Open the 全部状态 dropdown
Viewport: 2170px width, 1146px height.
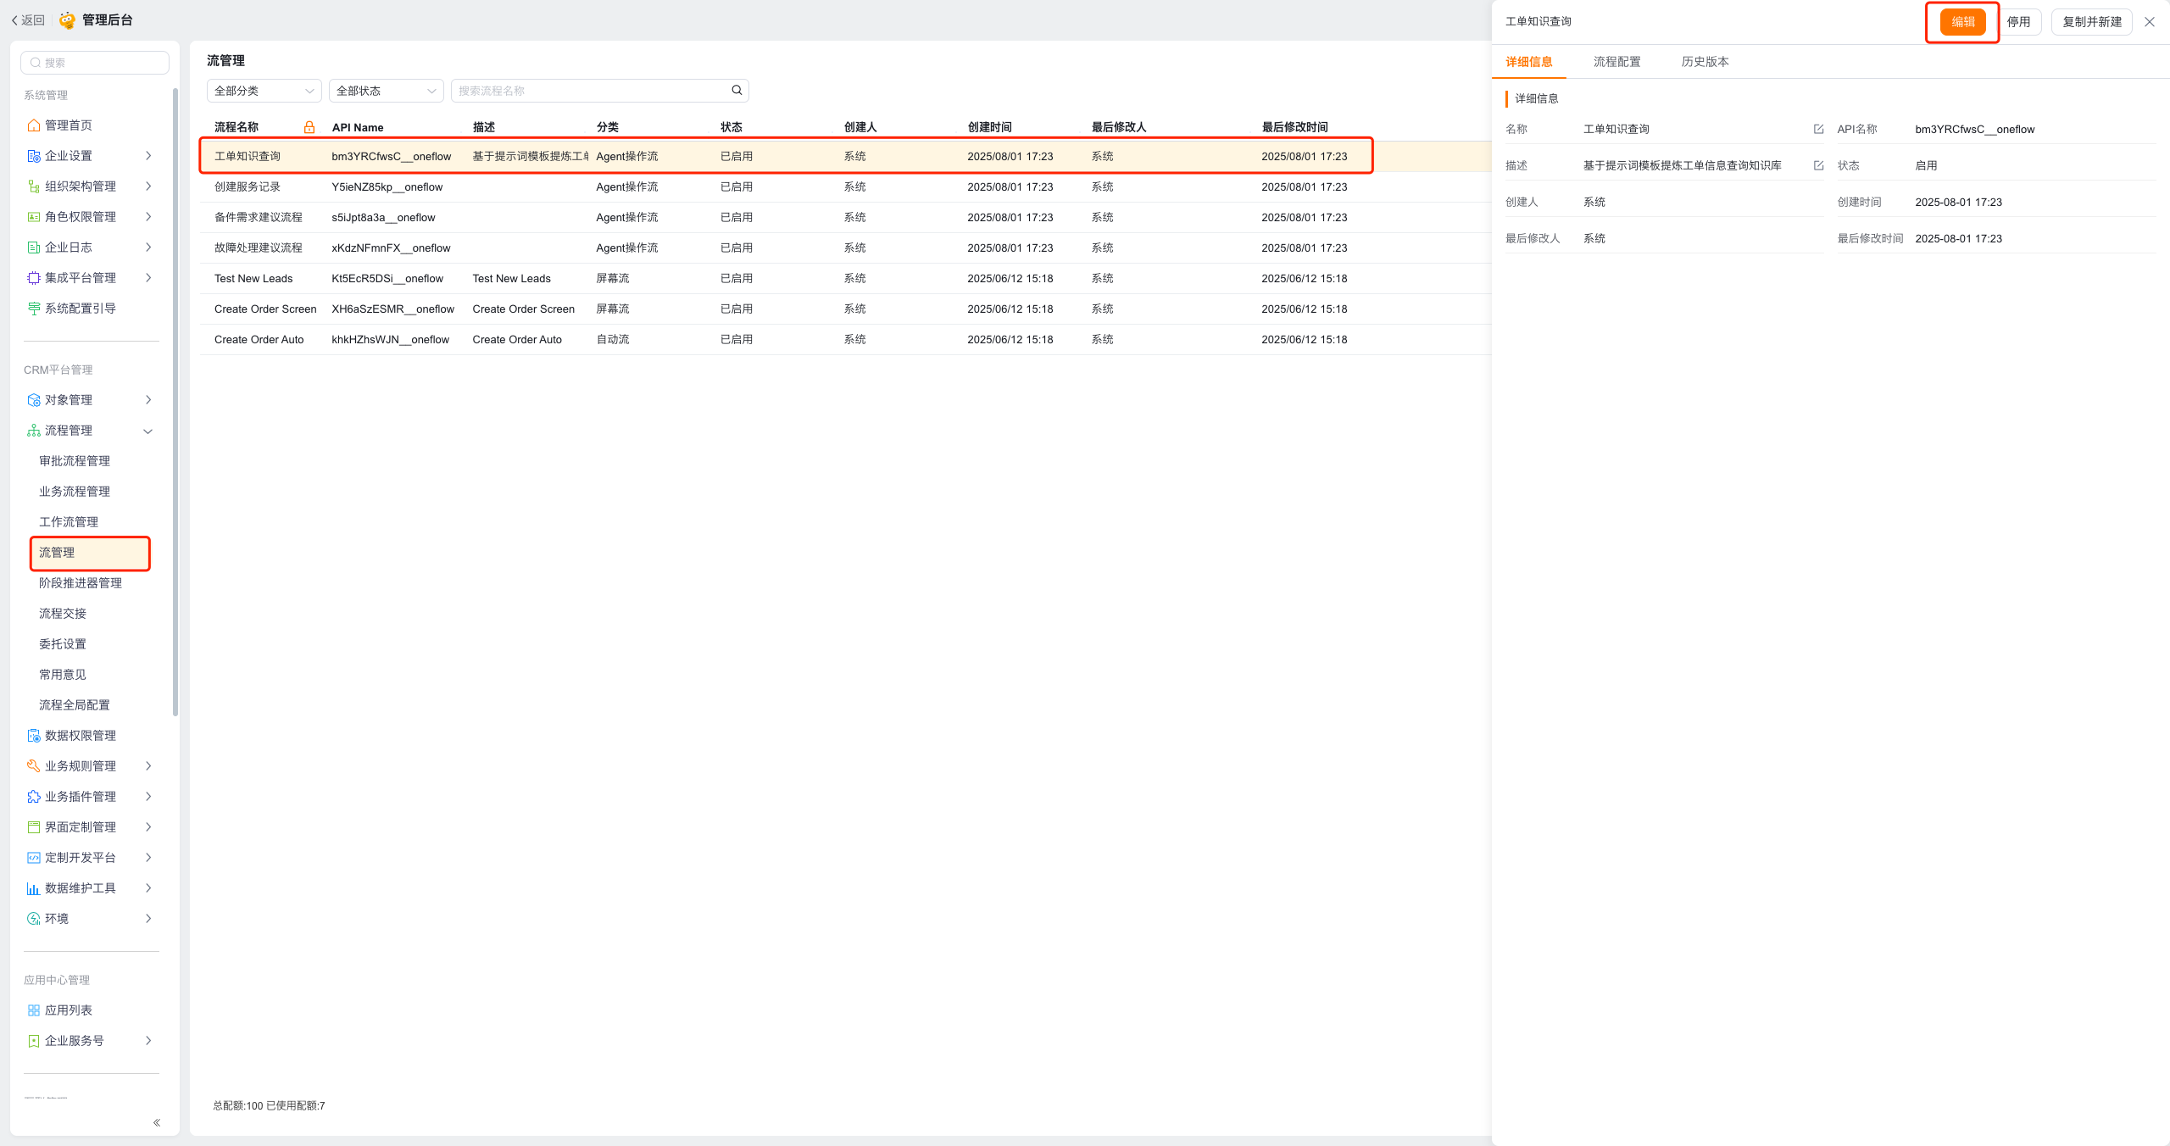click(386, 91)
